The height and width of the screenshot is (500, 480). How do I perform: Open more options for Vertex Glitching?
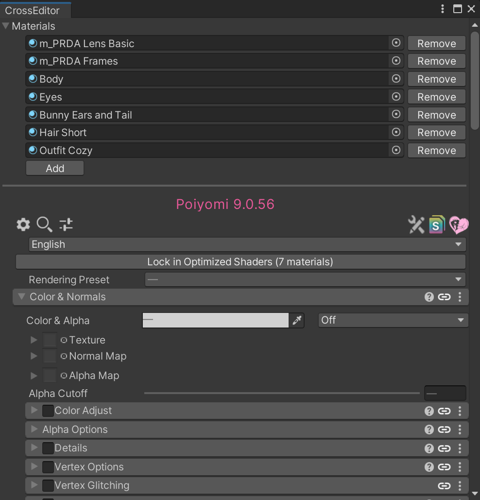click(460, 485)
